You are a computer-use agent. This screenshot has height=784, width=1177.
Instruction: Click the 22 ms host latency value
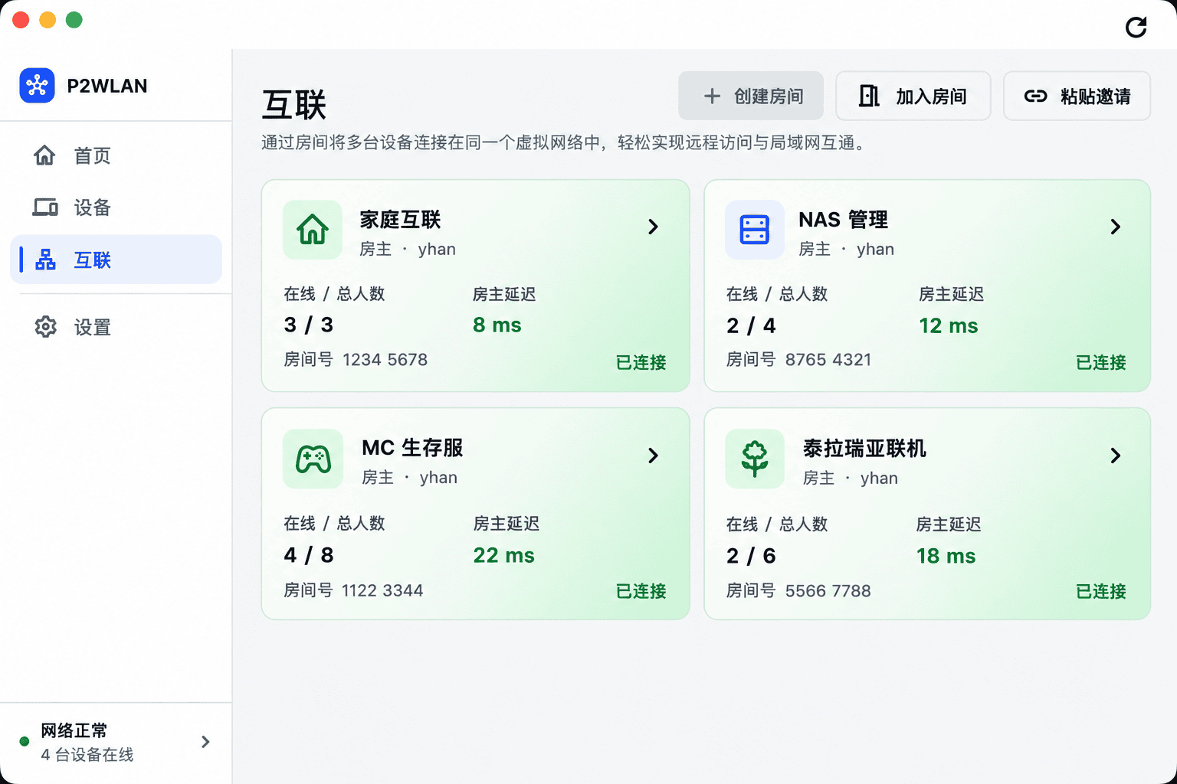[x=504, y=555]
